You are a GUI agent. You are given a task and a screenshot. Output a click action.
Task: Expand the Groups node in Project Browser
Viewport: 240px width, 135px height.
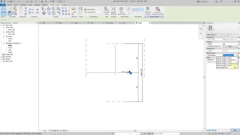point(1,59)
